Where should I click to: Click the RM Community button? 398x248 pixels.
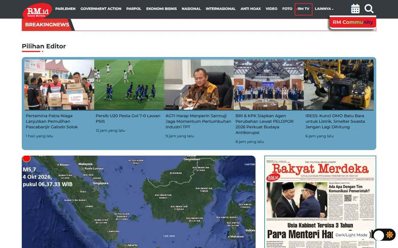[x=353, y=22]
